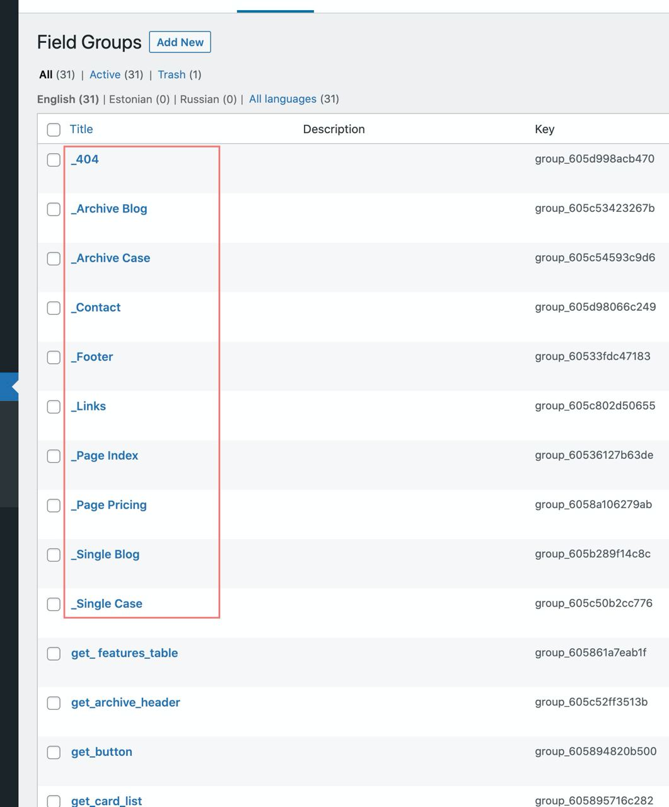Open the get_archive_header field group
Image resolution: width=669 pixels, height=807 pixels.
[x=126, y=702]
